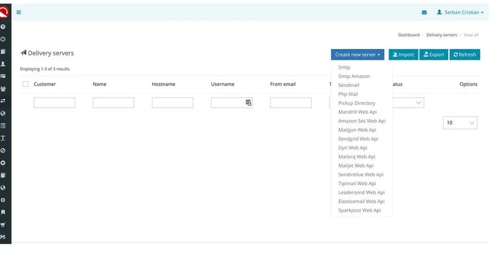Choose Dyn Web Api option
The height and width of the screenshot is (255, 490).
tap(352, 148)
